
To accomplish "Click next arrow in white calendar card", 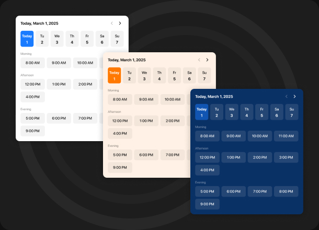I will pyautogui.click(x=120, y=23).
